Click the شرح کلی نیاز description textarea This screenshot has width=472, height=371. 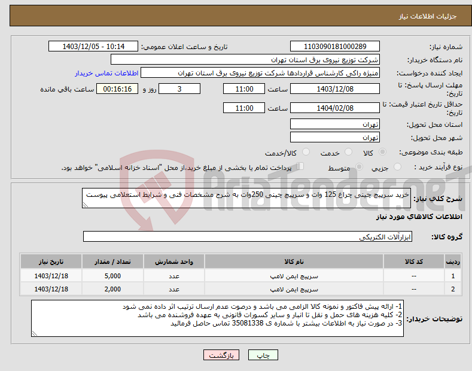pyautogui.click(x=246, y=198)
